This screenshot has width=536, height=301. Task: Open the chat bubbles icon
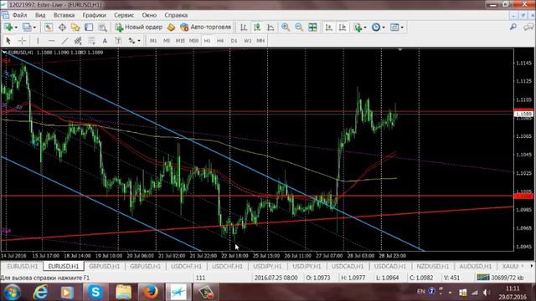click(528, 27)
